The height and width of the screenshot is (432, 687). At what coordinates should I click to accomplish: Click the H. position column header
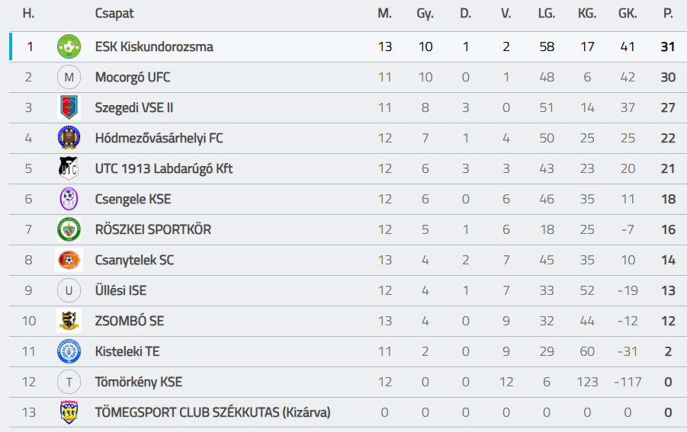coord(29,14)
